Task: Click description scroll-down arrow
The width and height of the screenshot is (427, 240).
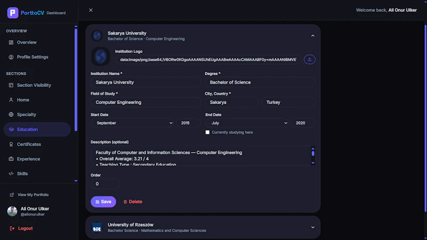Action: point(313,163)
